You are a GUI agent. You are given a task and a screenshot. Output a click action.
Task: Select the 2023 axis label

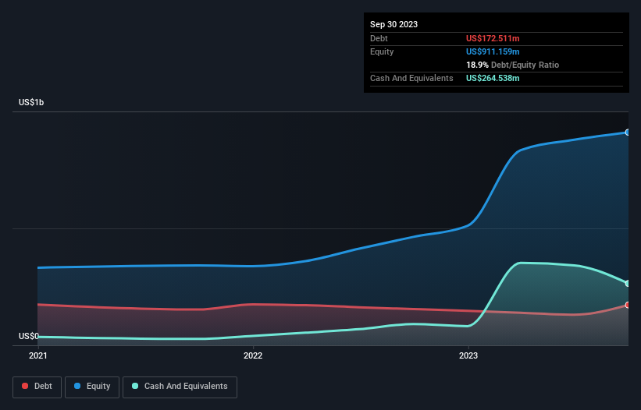click(x=468, y=355)
